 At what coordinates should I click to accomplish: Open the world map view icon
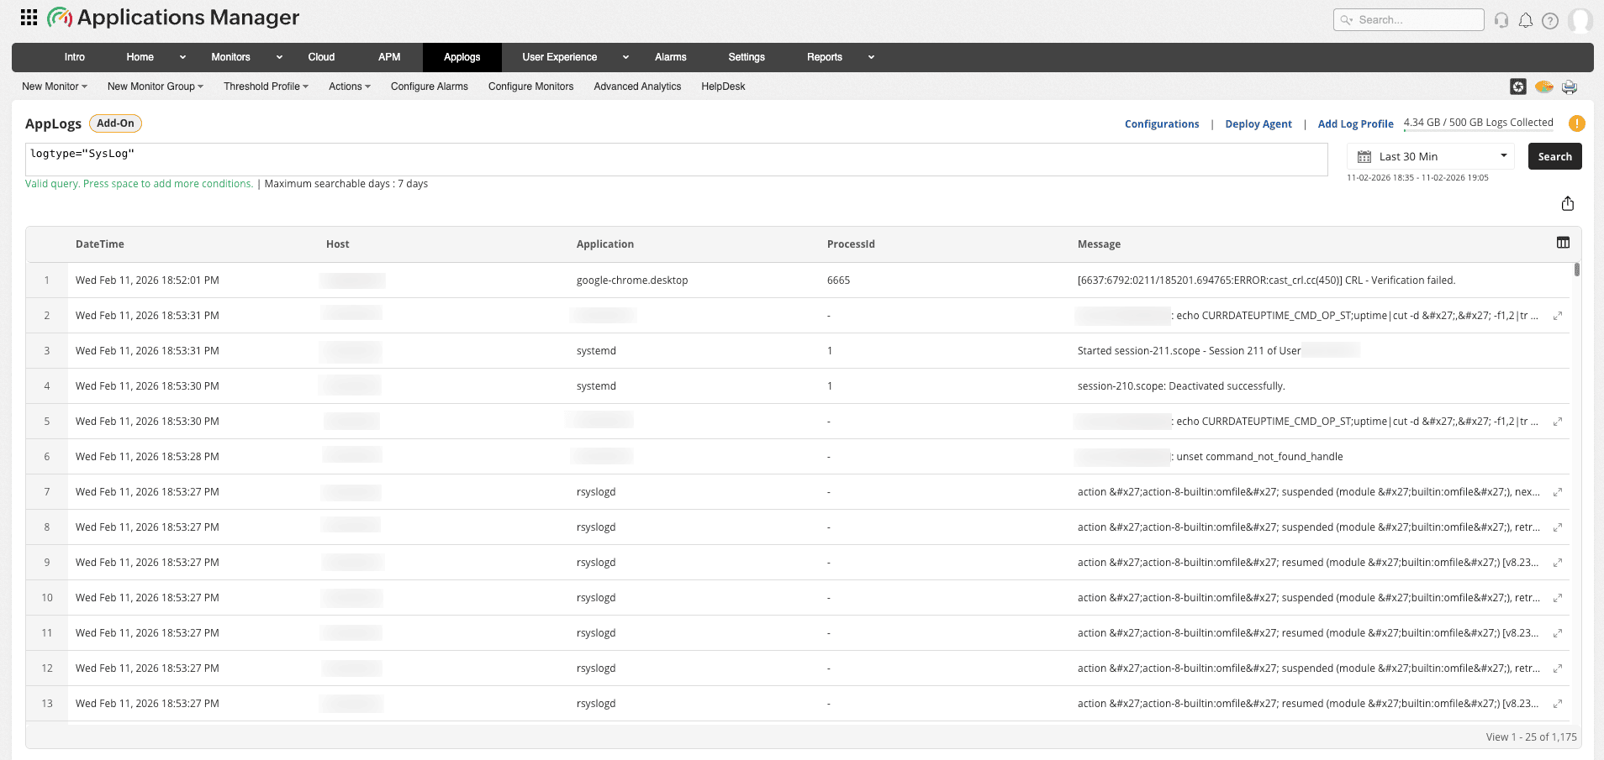pos(1545,86)
